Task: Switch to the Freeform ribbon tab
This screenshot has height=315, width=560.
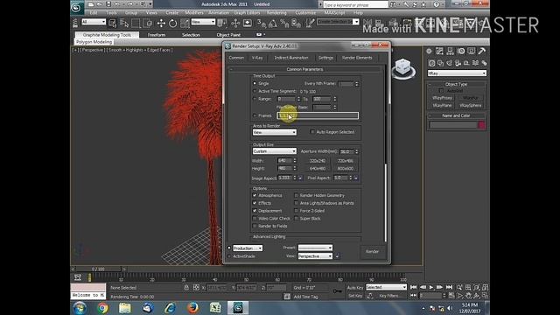Action: [157, 35]
